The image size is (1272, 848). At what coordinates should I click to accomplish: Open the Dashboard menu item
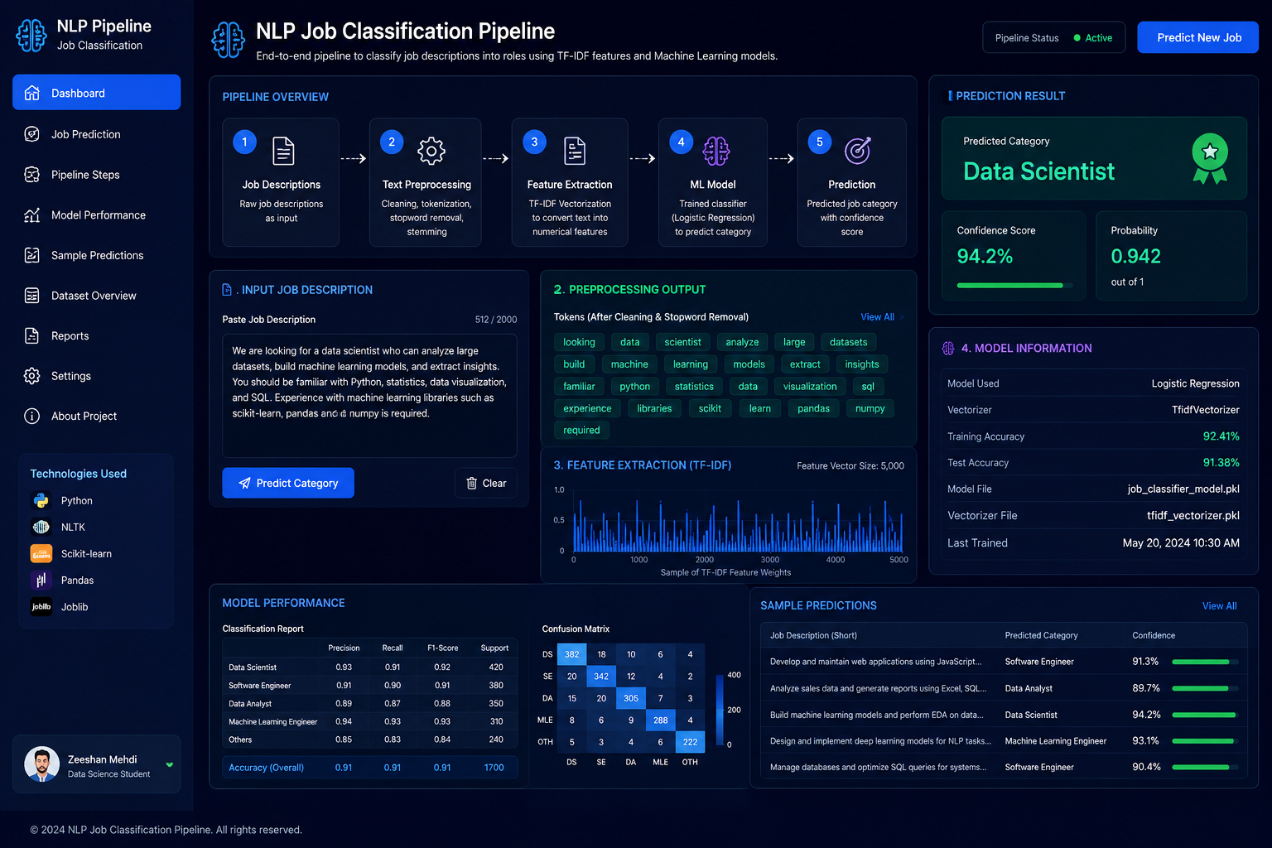point(96,92)
